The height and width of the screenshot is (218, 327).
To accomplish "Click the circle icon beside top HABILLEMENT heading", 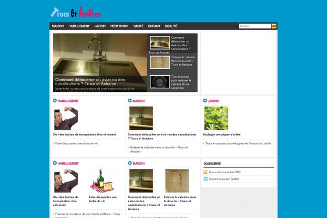I will (55, 100).
